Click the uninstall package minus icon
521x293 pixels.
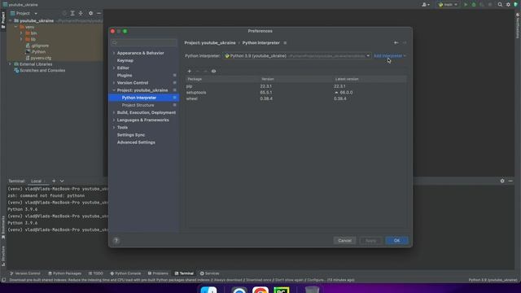pos(197,71)
